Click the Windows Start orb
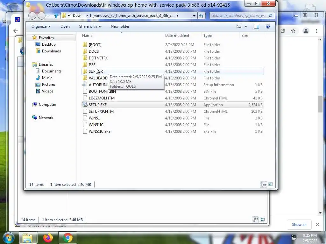326x244 pixels. pos(8,238)
